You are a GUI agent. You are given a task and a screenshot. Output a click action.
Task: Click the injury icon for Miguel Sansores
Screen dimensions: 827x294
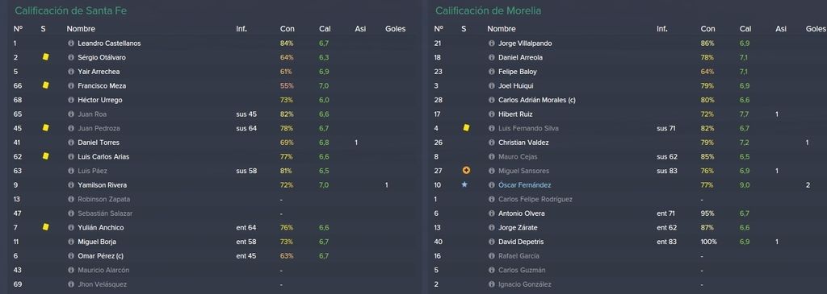point(466,171)
